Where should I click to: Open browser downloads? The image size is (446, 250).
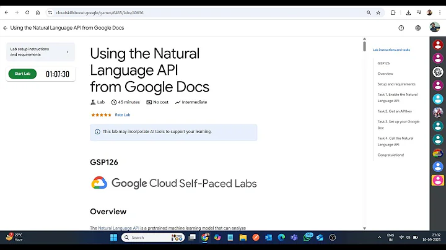(408, 12)
